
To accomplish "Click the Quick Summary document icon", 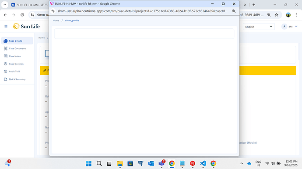I will pos(6,79).
